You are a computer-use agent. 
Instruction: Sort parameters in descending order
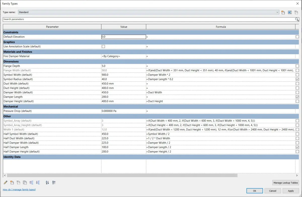click(54, 182)
